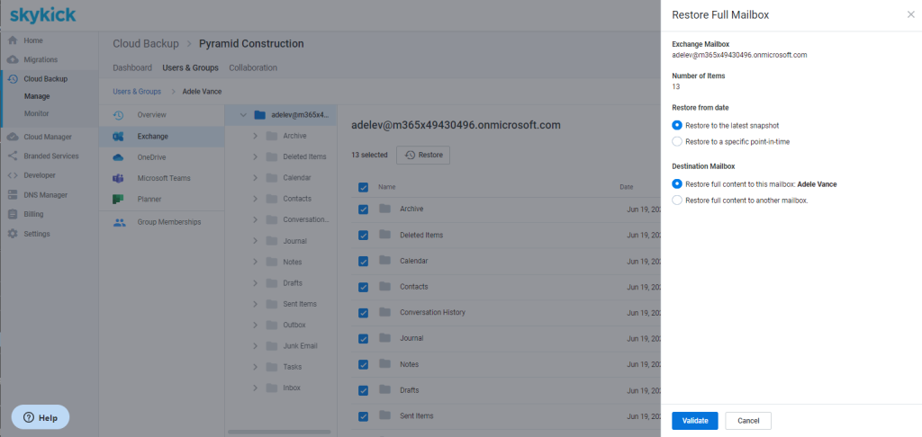Toggle the select-all checkbox in Name header
Image resolution: width=922 pixels, height=437 pixels.
click(x=364, y=187)
